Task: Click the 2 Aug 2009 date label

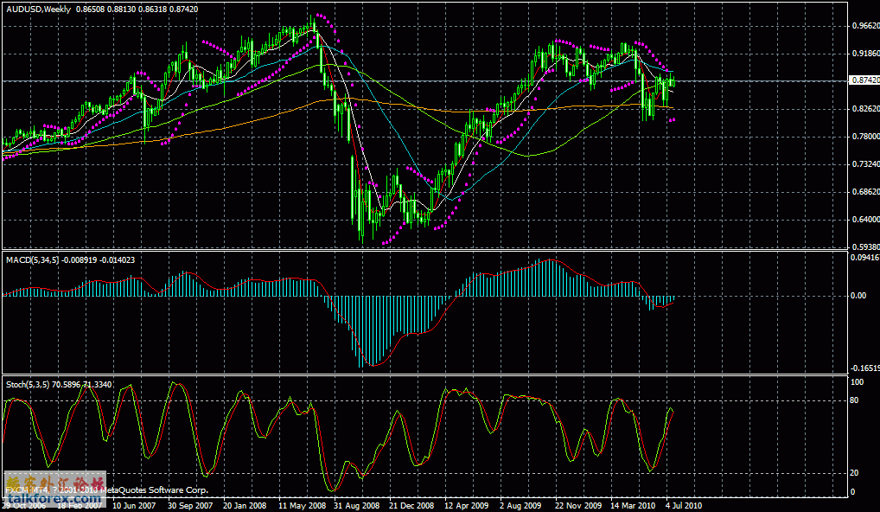Action: (x=520, y=505)
